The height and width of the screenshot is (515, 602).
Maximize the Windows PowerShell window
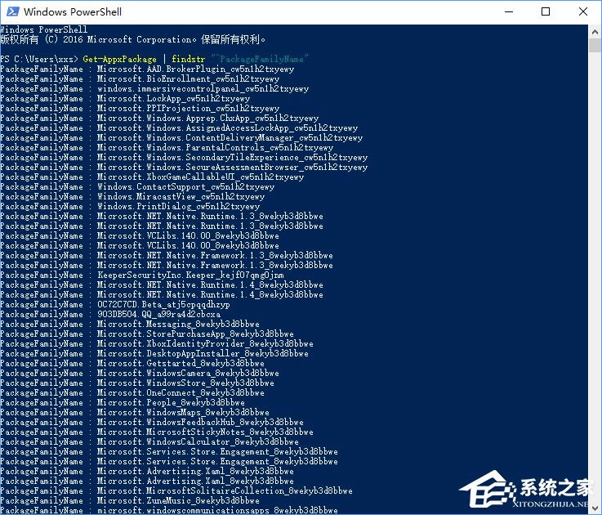point(545,11)
